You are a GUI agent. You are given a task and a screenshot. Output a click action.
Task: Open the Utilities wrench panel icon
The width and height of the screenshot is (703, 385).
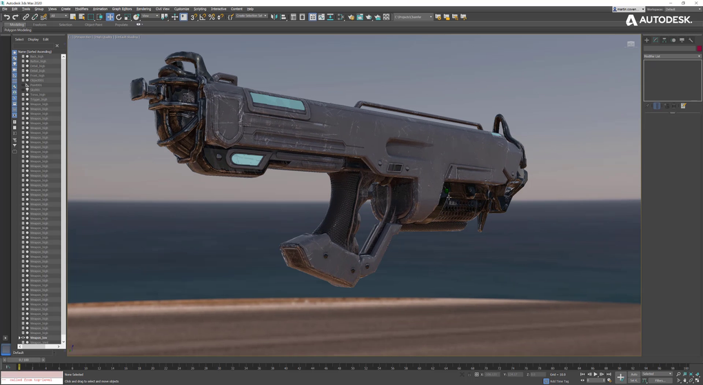[x=691, y=40]
